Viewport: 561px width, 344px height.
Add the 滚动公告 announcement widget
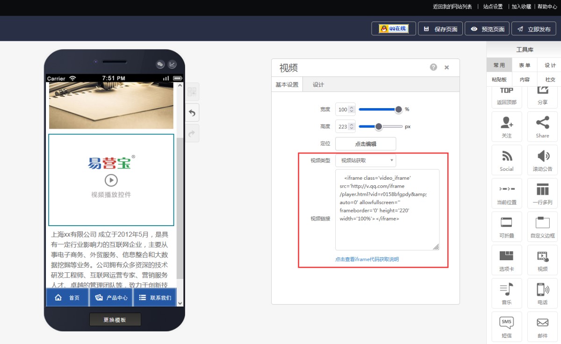[x=542, y=160]
